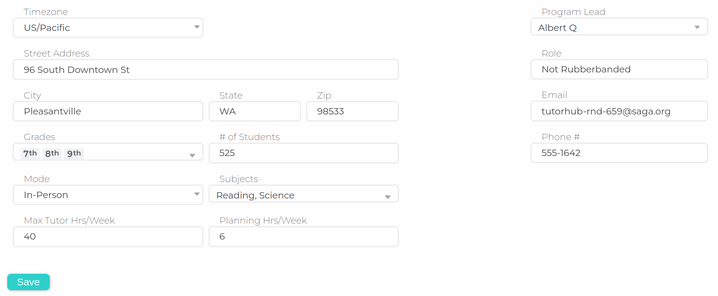Select the Role field showing Not Rubberbanded
The width and height of the screenshot is (718, 296).
click(619, 69)
